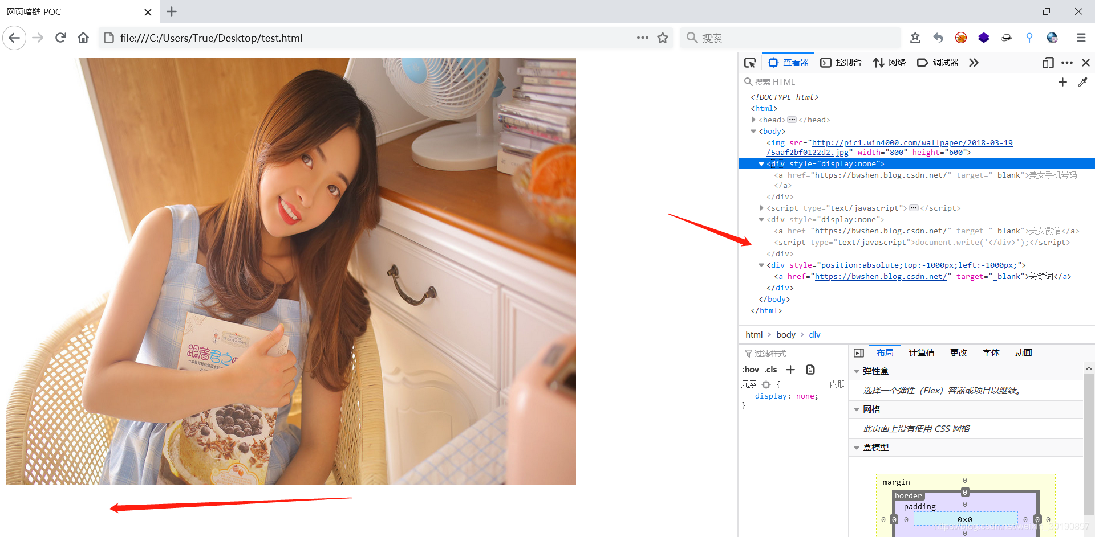Toggle .cls class panel
This screenshot has height=537, width=1095.
771,370
